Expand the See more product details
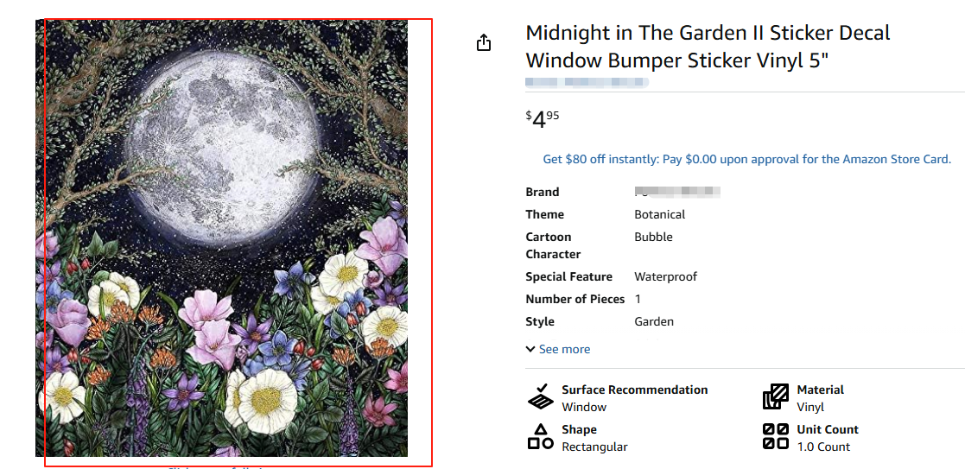 [x=558, y=350]
